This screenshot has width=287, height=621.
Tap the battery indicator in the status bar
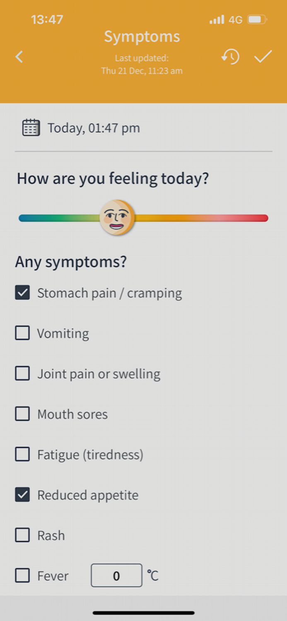tap(257, 19)
